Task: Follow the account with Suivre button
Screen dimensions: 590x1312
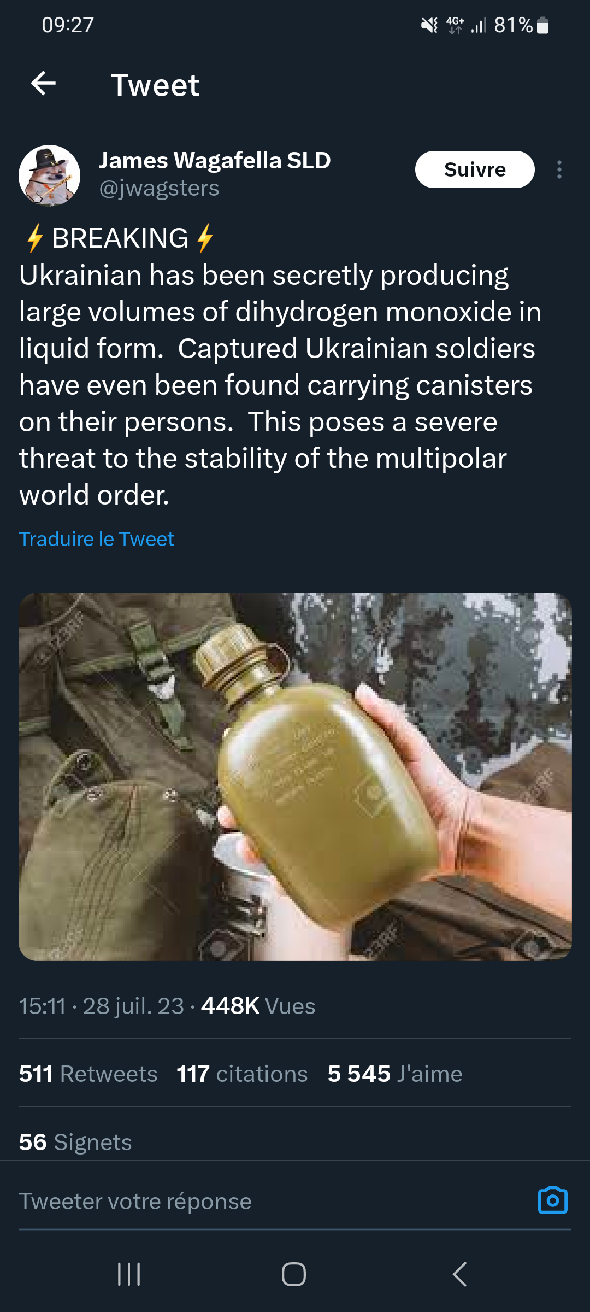Action: click(475, 169)
